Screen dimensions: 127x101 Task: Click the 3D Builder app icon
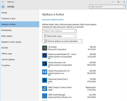(x=44, y=48)
